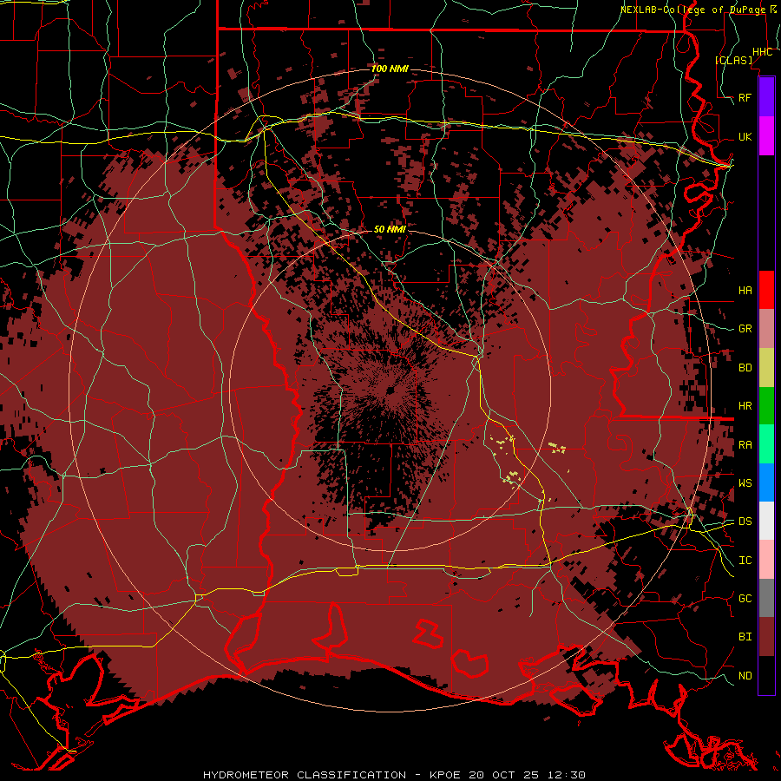
Task: Click the BD legend label
Action: [x=745, y=368]
